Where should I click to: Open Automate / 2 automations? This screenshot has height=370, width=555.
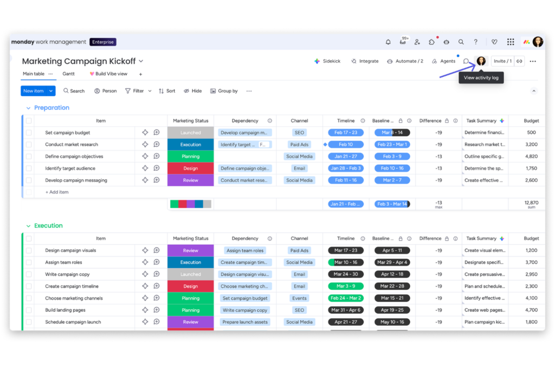coord(405,61)
